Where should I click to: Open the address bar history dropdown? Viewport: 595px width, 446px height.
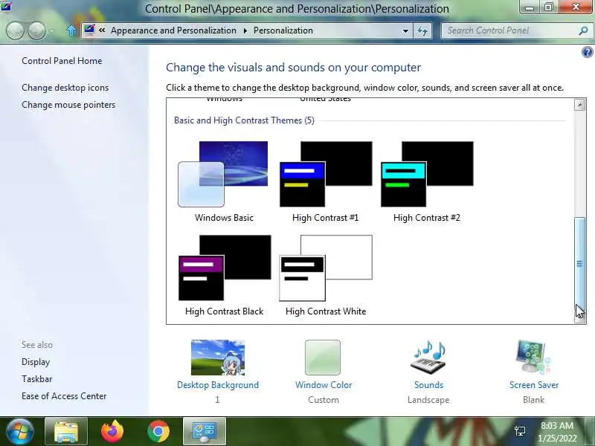pos(405,30)
